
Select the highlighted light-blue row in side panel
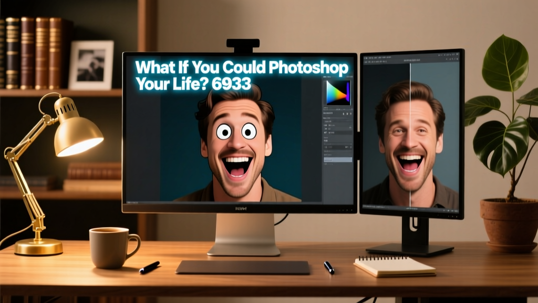[x=338, y=160]
